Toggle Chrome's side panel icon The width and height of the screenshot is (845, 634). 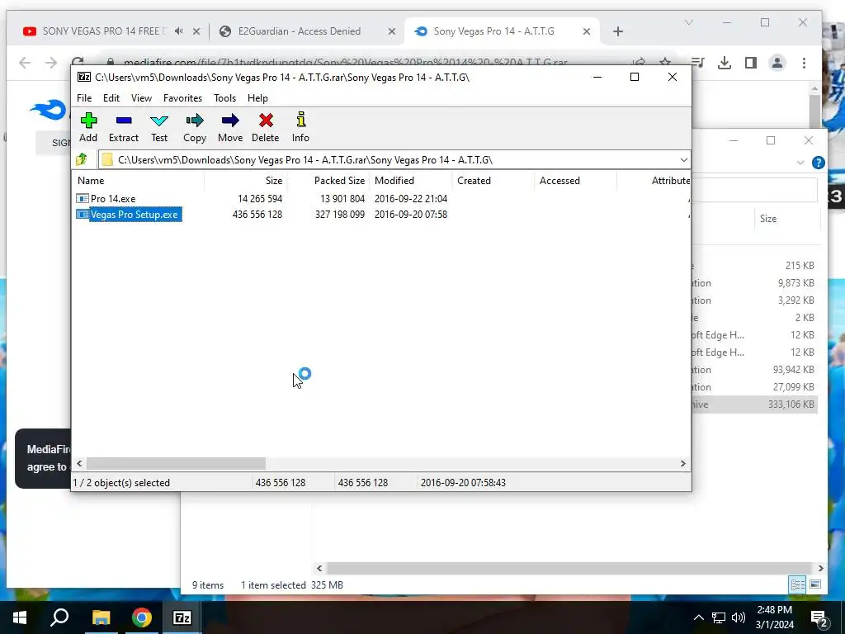(x=751, y=63)
